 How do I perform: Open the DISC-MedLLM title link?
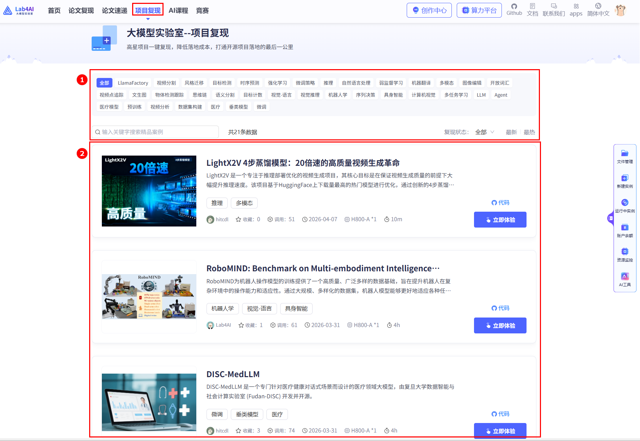[x=233, y=374]
